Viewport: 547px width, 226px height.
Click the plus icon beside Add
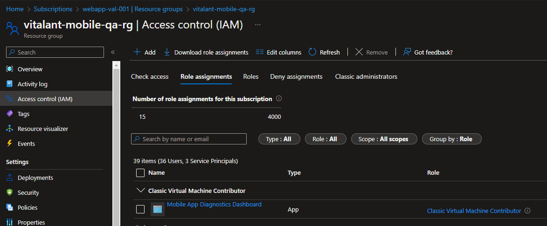137,52
